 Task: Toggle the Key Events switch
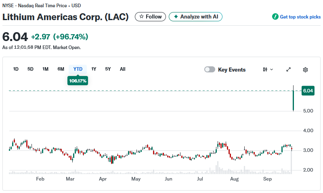point(210,70)
